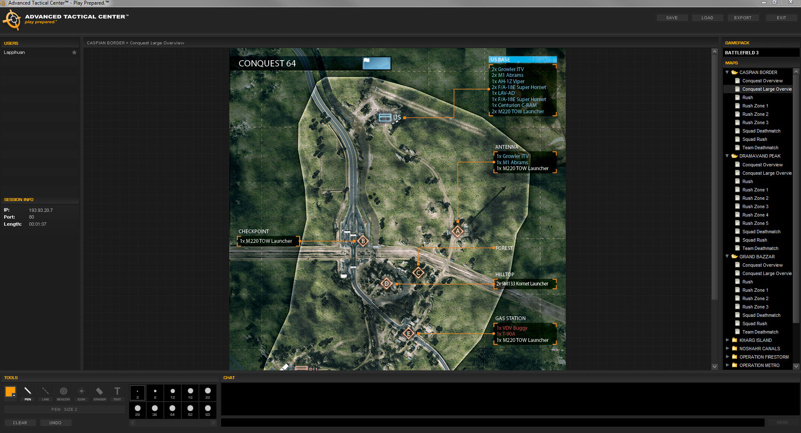Click the LOAD button
The width and height of the screenshot is (801, 433).
[707, 18]
